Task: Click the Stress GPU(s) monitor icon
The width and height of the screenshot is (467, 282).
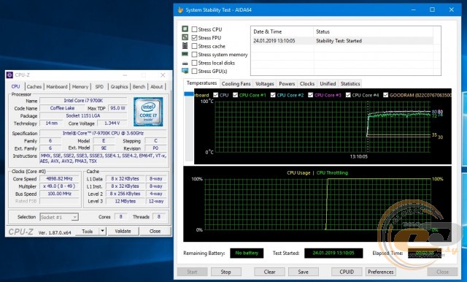Action: click(185, 71)
